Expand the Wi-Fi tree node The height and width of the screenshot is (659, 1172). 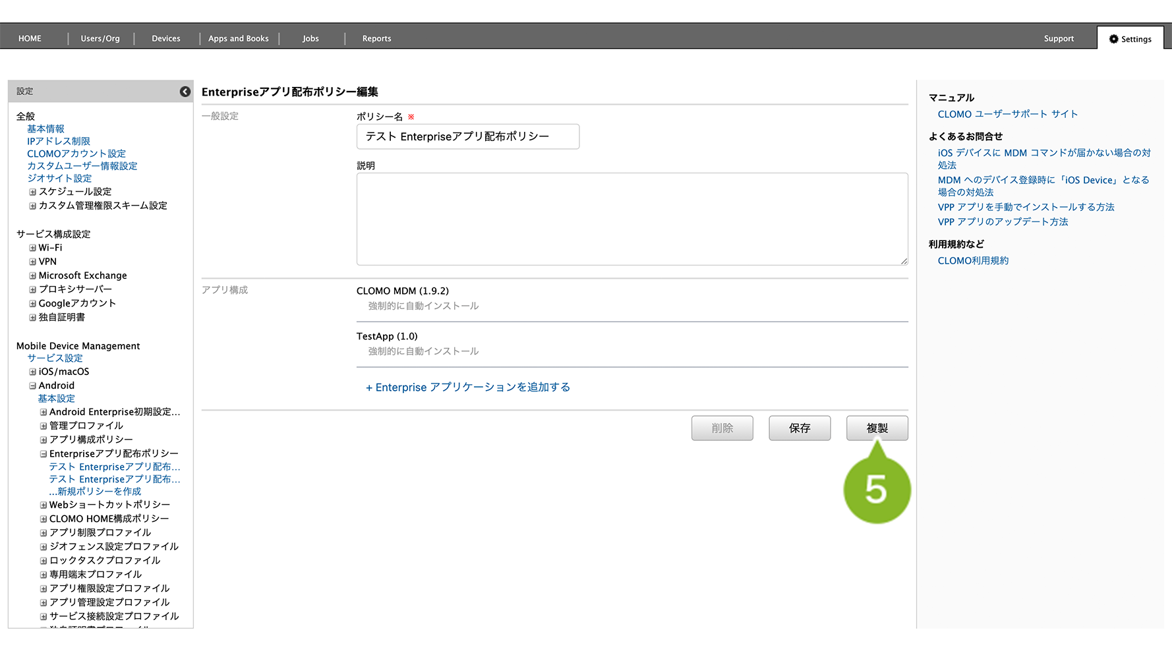(x=32, y=248)
